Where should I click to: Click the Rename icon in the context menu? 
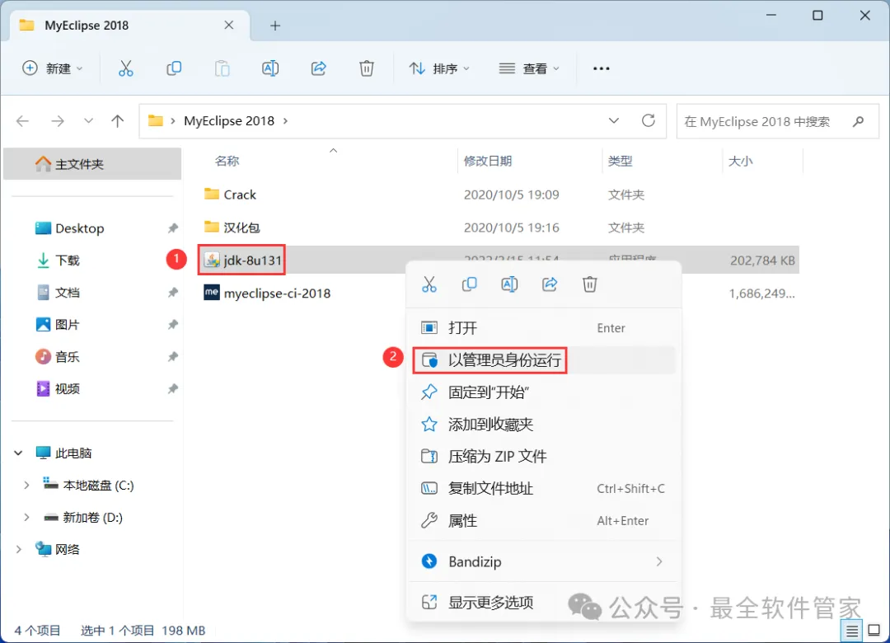coord(509,284)
